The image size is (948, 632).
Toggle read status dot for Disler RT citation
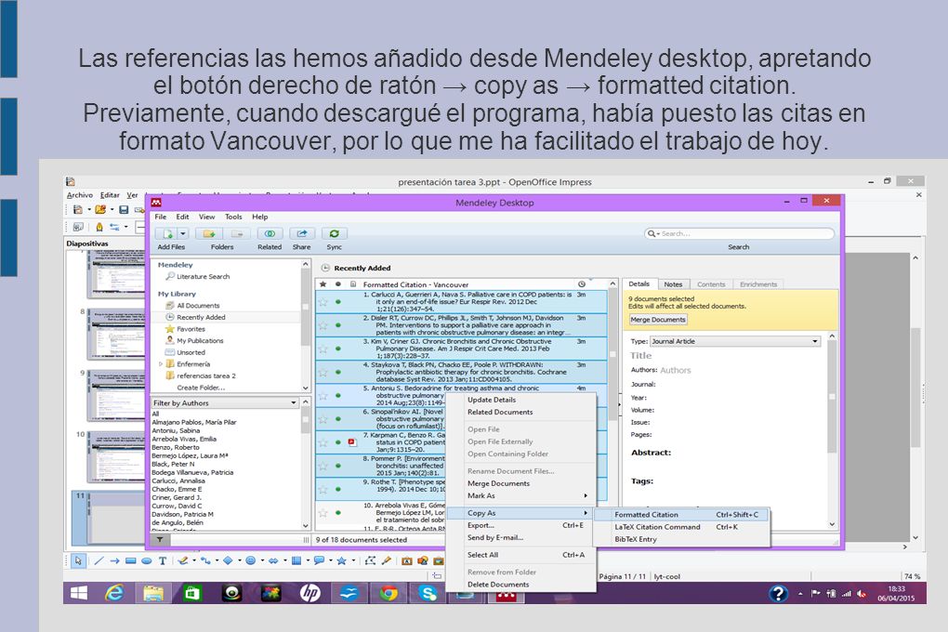pos(338,324)
